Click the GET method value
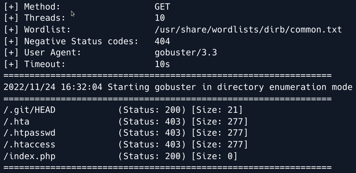 click(162, 7)
